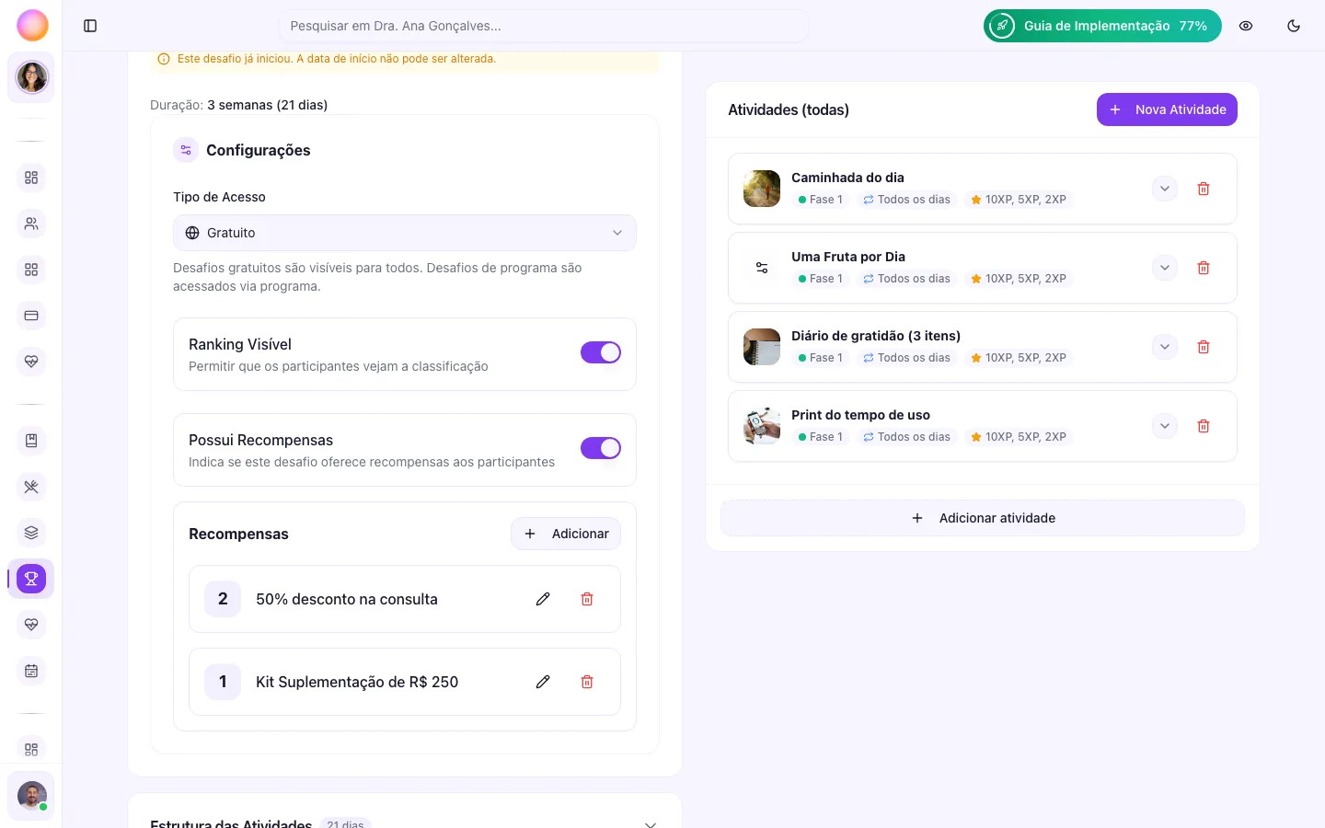Image resolution: width=1325 pixels, height=828 pixels.
Task: Open the calendar icon in the sidebar
Action: (31, 671)
